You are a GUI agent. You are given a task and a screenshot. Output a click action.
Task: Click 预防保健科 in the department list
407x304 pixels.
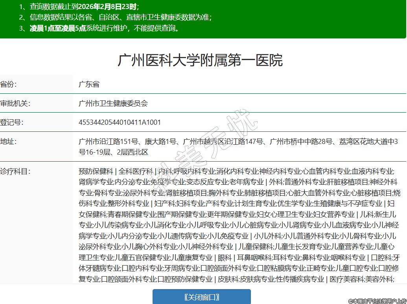96,171
